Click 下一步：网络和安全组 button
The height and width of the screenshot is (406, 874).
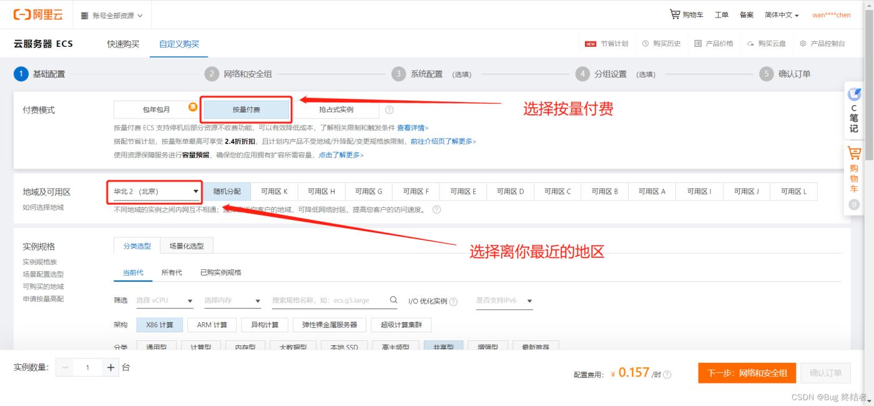tap(747, 373)
